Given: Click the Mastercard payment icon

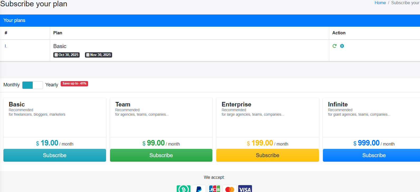Looking at the screenshot, I should [230, 189].
